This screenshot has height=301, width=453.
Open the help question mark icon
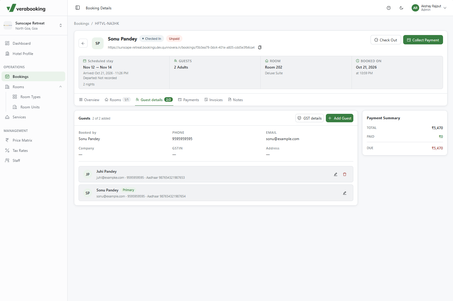[389, 8]
